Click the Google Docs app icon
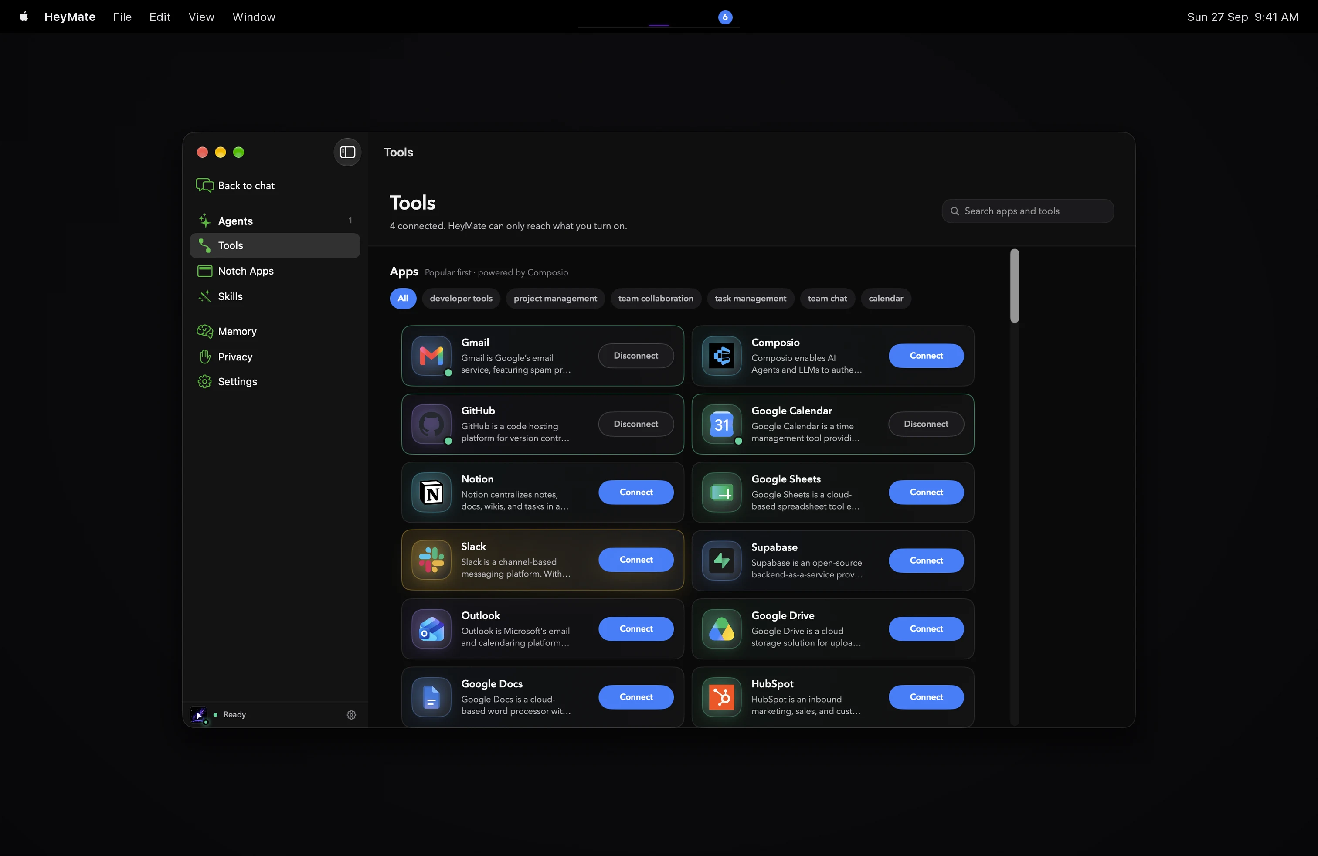 coord(431,697)
